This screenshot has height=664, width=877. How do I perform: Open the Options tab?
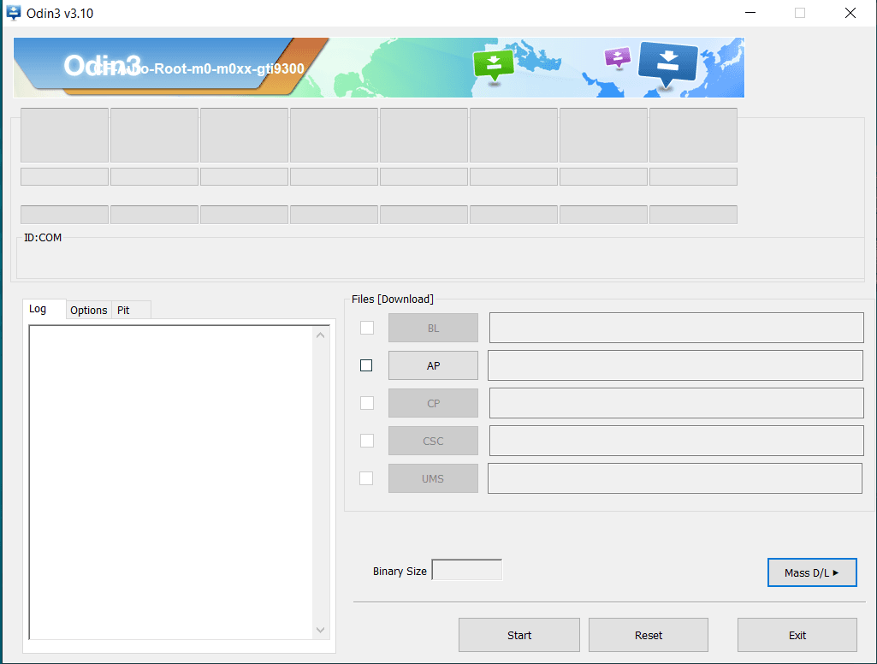[88, 310]
